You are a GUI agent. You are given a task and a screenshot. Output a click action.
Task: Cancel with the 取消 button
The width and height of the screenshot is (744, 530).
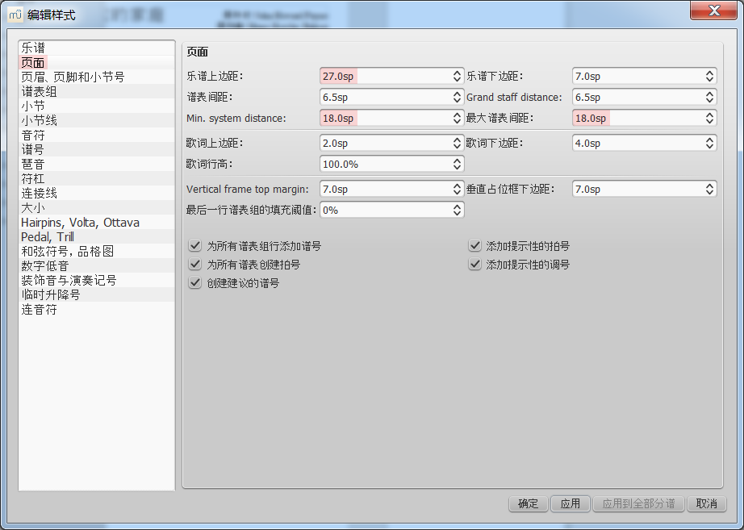(x=706, y=503)
